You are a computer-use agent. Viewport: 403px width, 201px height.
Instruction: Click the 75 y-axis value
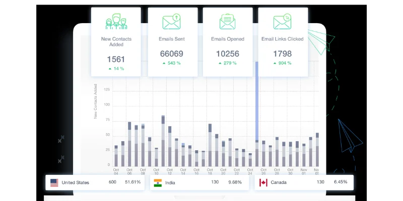108,120
